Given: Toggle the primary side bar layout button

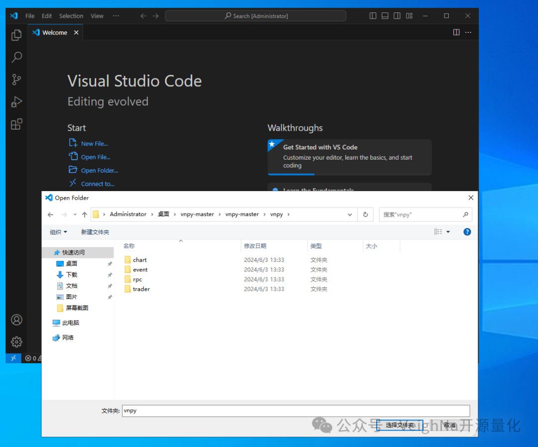Looking at the screenshot, I should coord(373,16).
